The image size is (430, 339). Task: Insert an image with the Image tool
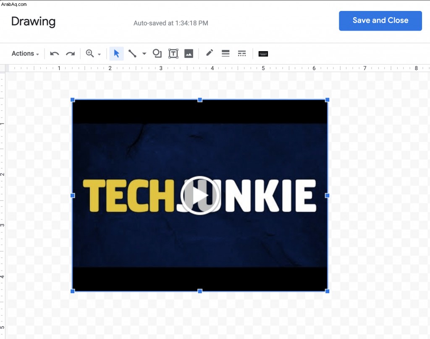[189, 53]
